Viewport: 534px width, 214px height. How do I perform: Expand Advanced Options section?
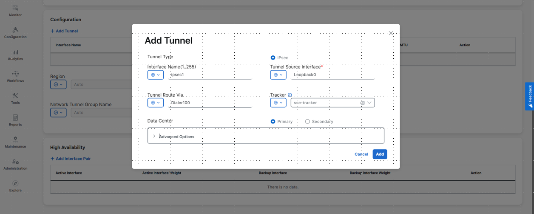(154, 137)
